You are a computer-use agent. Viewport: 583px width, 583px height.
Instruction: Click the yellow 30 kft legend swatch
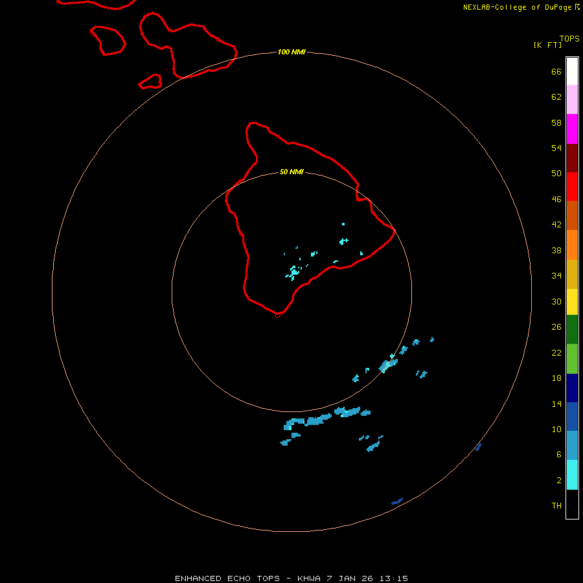click(572, 302)
